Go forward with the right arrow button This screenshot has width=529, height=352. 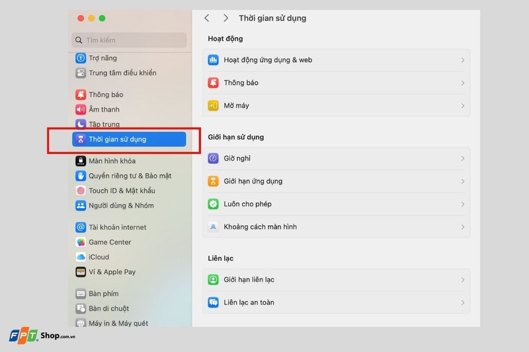(225, 18)
